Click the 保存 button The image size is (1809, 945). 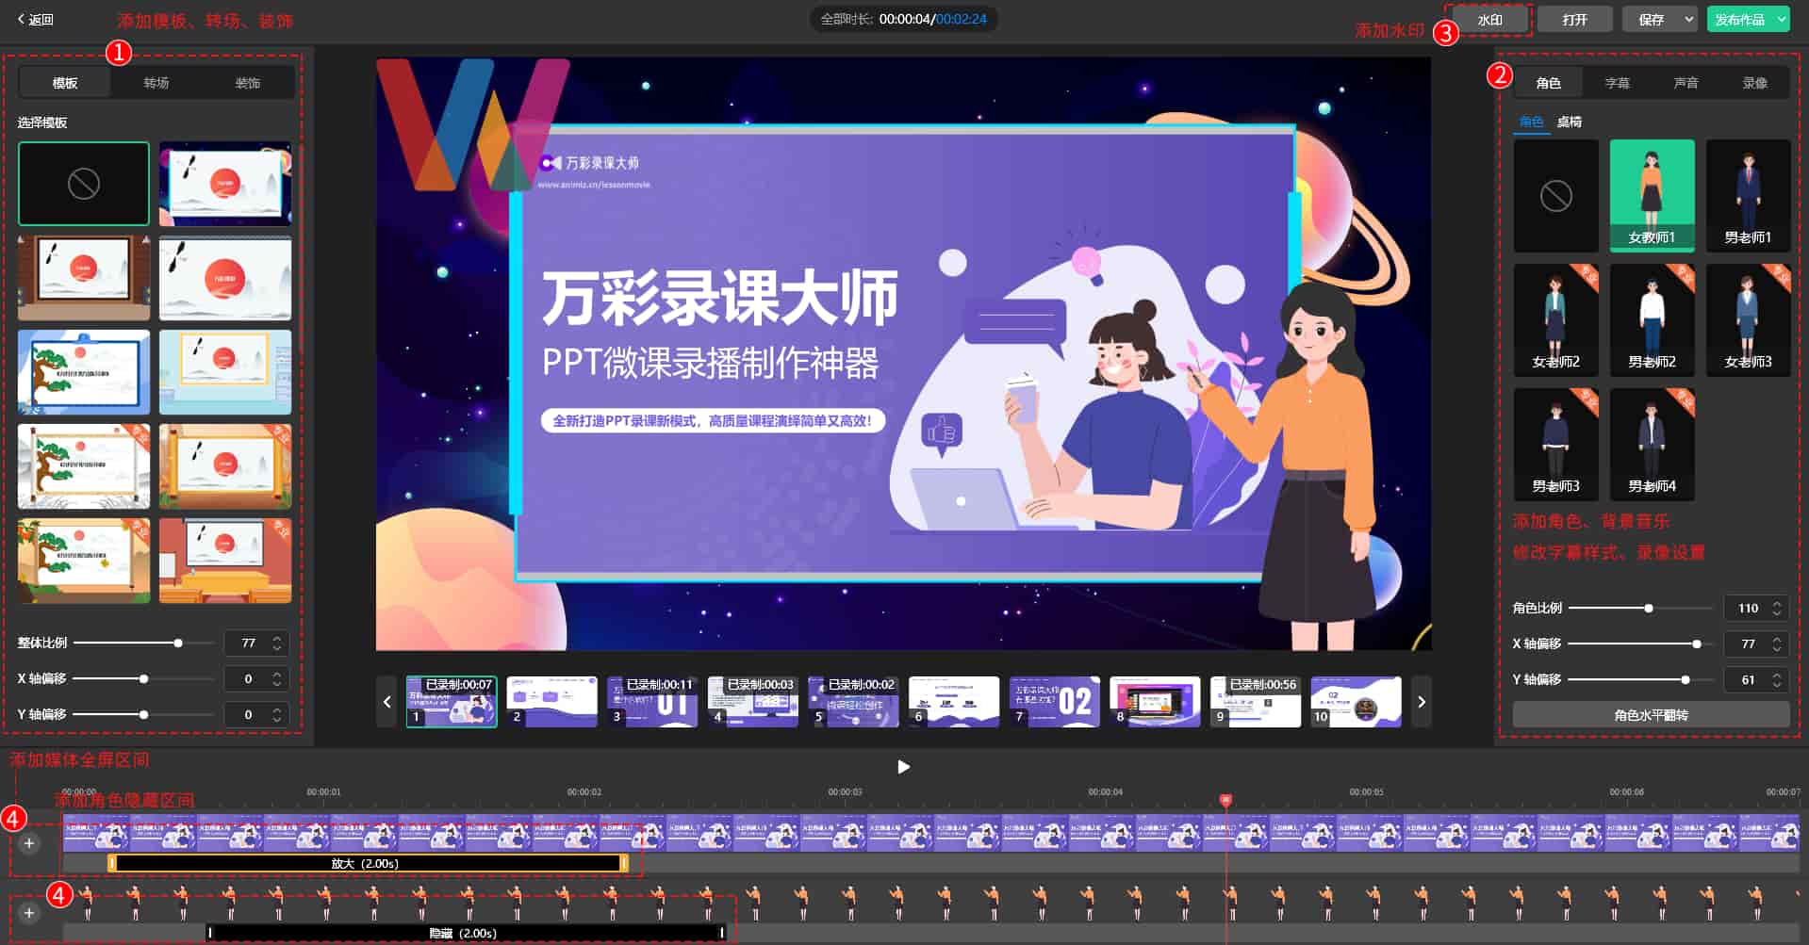click(1651, 19)
